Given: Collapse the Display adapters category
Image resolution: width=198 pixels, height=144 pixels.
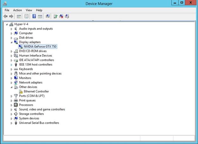Looking at the screenshot, I should tap(12, 42).
